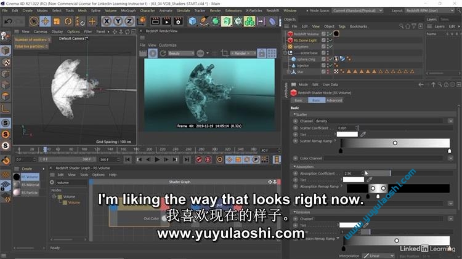Open the Scatter Channel density dropdown
Screen dimensions: 462x259
click(450, 121)
